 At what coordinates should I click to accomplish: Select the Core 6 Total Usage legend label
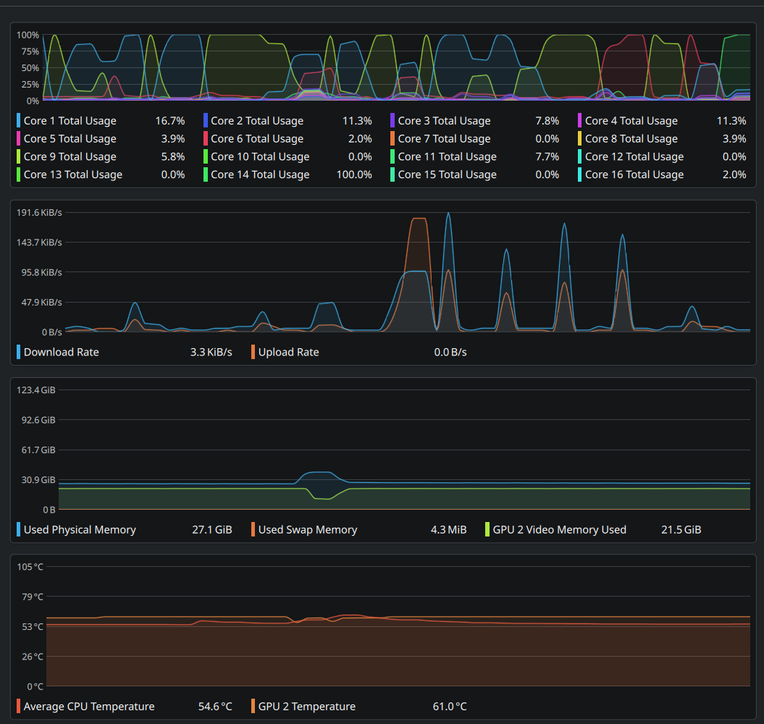pyautogui.click(x=257, y=139)
